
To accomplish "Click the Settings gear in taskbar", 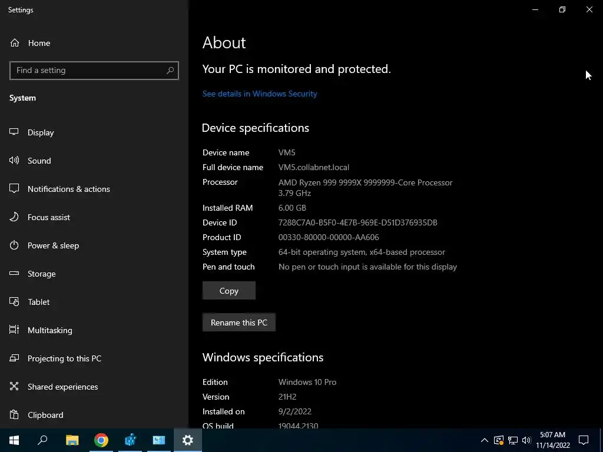I will (x=188, y=440).
